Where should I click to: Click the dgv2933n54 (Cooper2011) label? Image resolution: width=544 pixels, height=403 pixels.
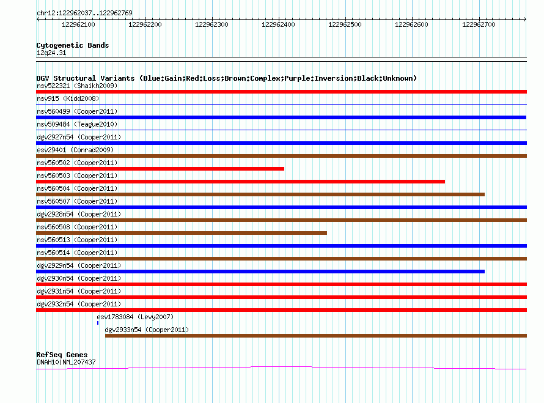click(147, 330)
